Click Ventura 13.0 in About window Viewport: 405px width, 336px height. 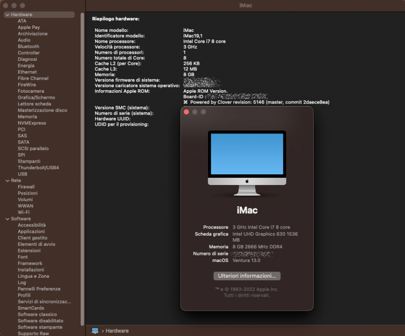(247, 260)
